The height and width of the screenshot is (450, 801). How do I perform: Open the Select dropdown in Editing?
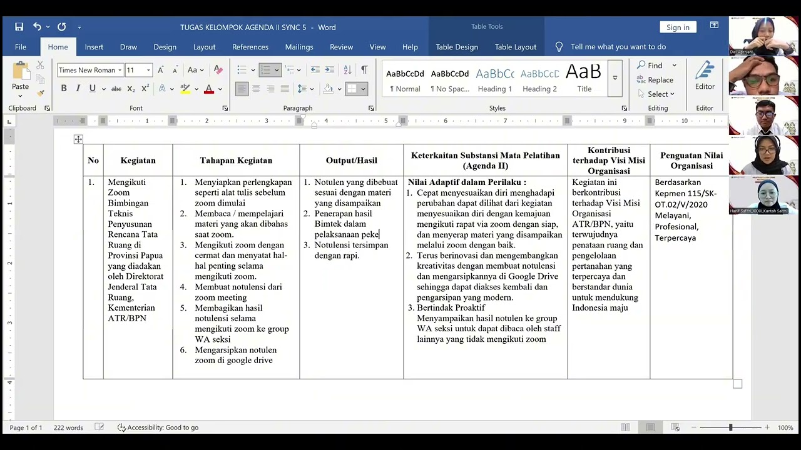tap(656, 94)
